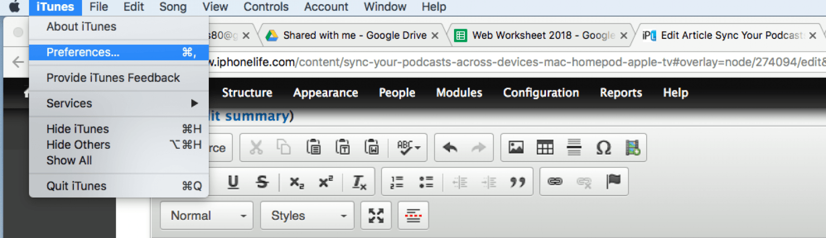Click the Paste clipboard icon

pyautogui.click(x=313, y=148)
